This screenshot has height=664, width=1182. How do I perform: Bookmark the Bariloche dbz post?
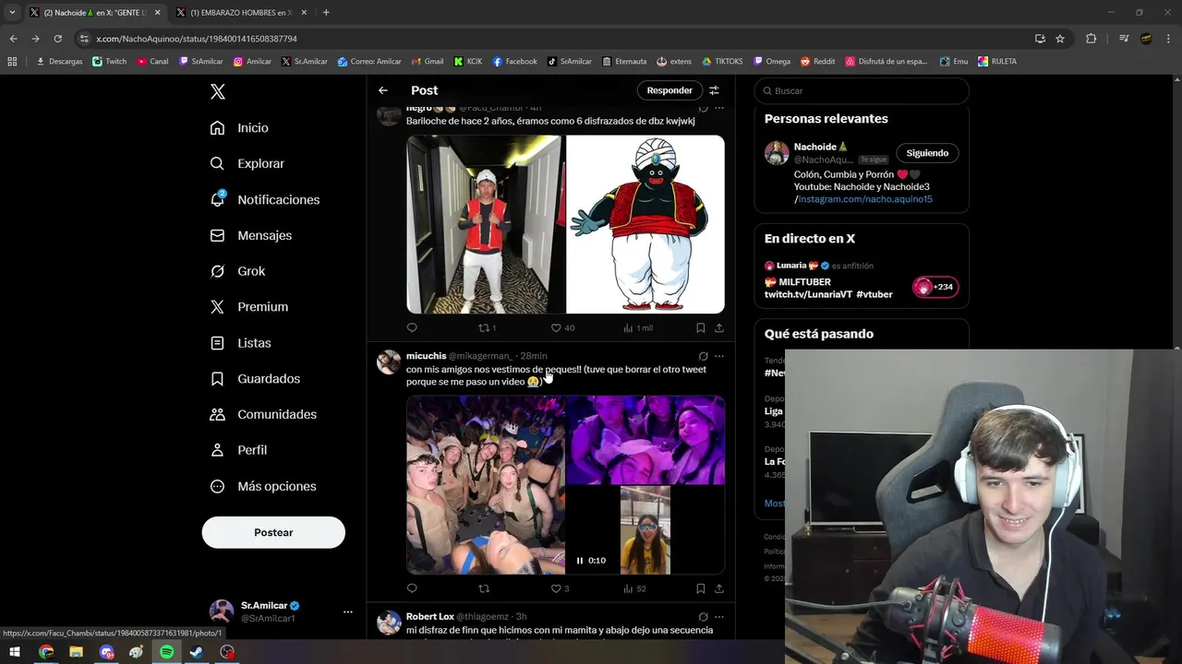click(701, 327)
